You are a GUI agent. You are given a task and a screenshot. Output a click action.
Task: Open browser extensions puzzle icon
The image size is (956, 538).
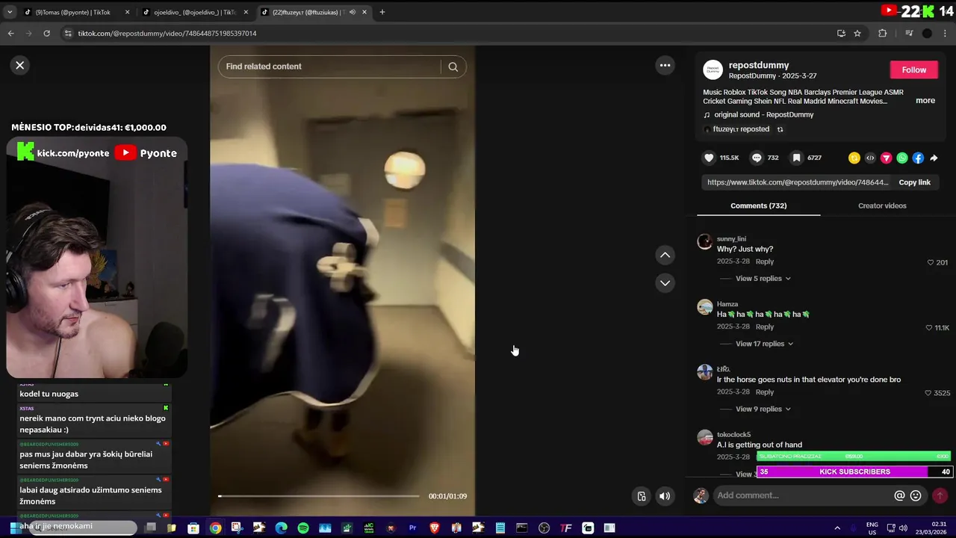(883, 33)
